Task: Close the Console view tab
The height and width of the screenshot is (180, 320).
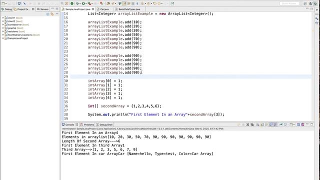Action: click(x=76, y=124)
